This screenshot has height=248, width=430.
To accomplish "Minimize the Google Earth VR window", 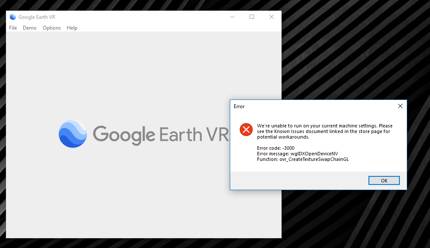I will [232, 17].
